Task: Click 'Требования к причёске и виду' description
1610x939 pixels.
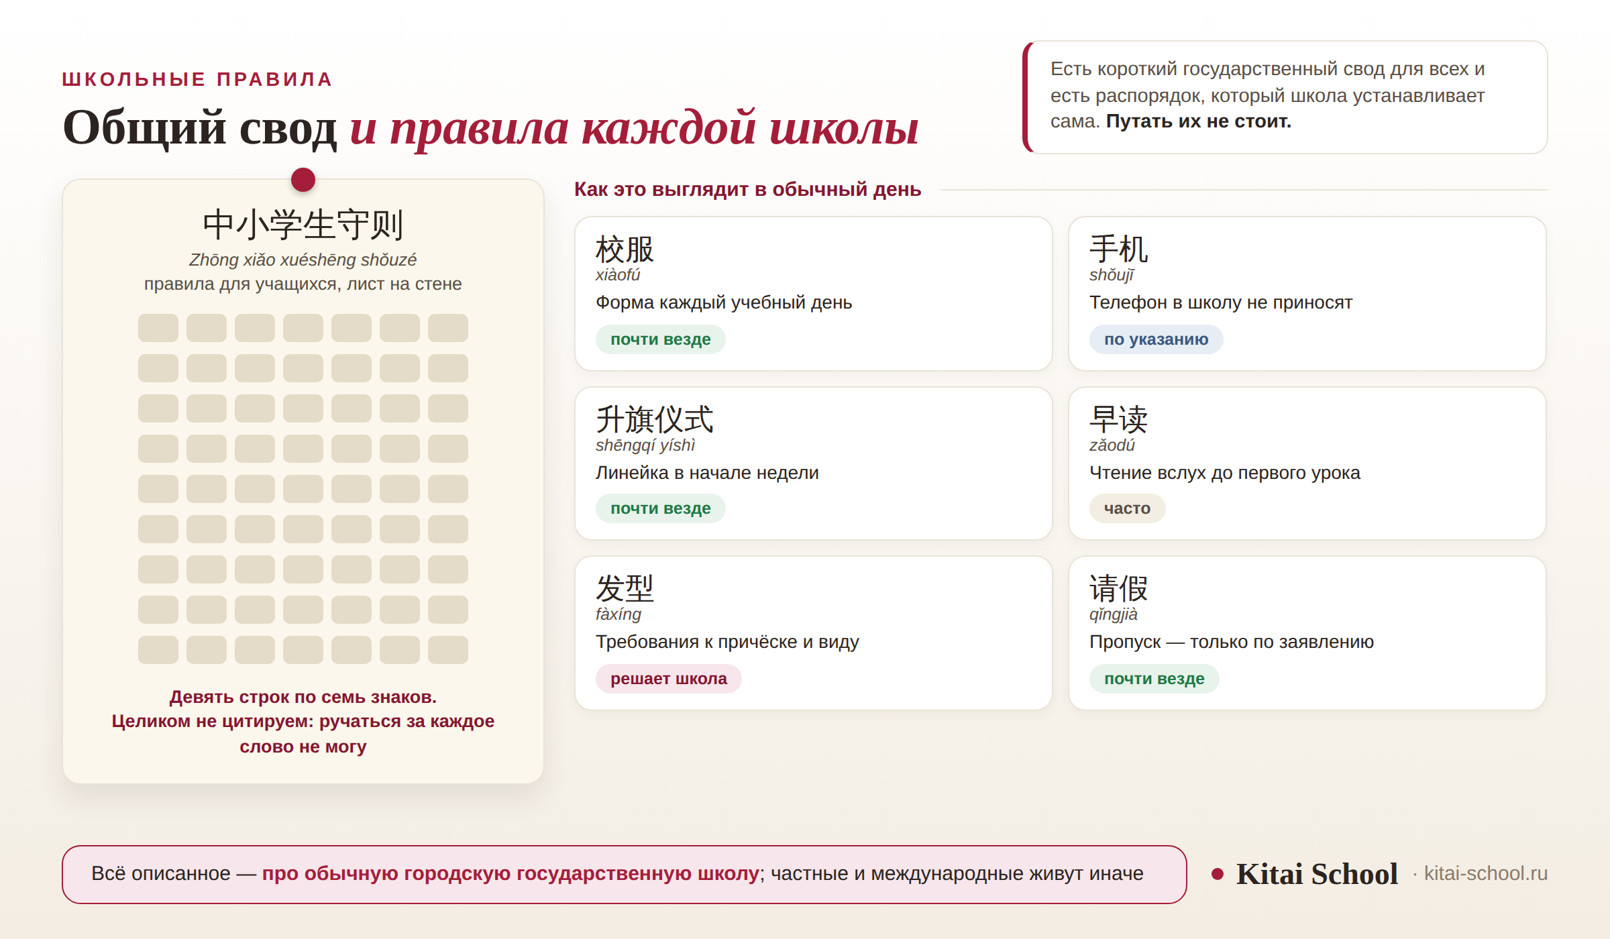Action: tap(727, 642)
